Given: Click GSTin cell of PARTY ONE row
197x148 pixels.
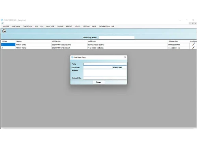Looking at the screenshot, I should [69, 45].
